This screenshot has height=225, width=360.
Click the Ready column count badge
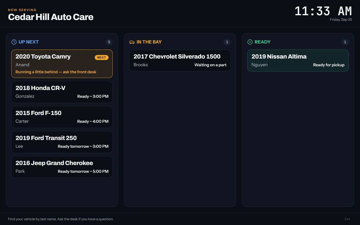pos(345,42)
